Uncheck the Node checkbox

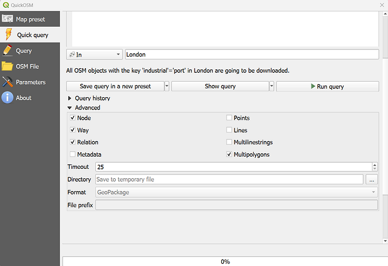73,118
